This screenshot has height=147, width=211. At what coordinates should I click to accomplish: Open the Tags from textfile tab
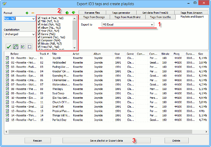[x=160, y=17]
